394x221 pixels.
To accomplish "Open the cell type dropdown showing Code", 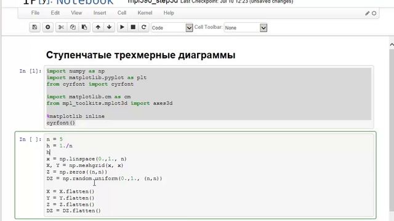I will point(172,28).
